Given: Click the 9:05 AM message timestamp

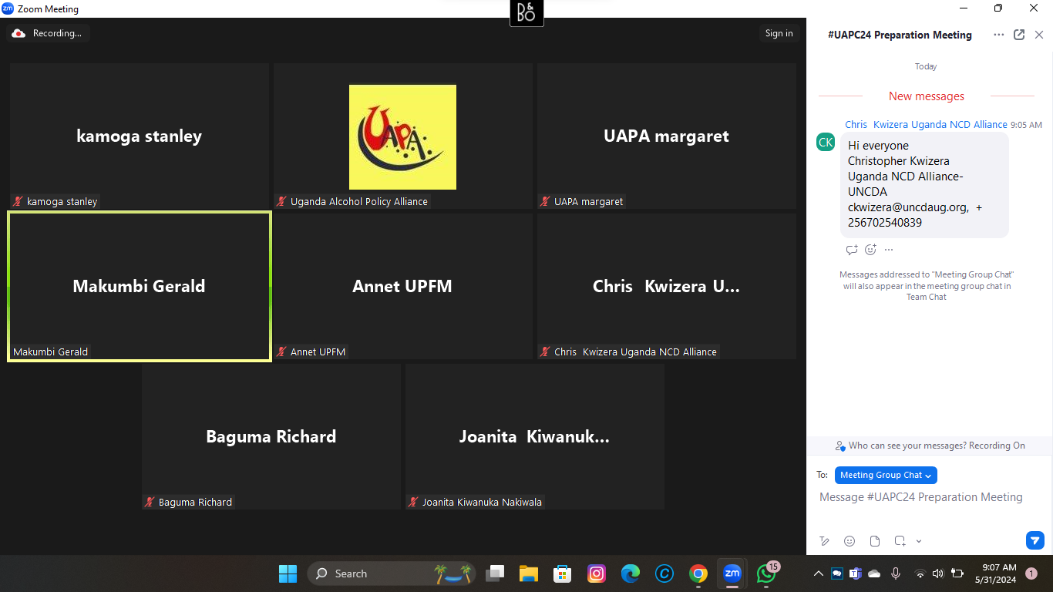Looking at the screenshot, I should tap(1026, 125).
